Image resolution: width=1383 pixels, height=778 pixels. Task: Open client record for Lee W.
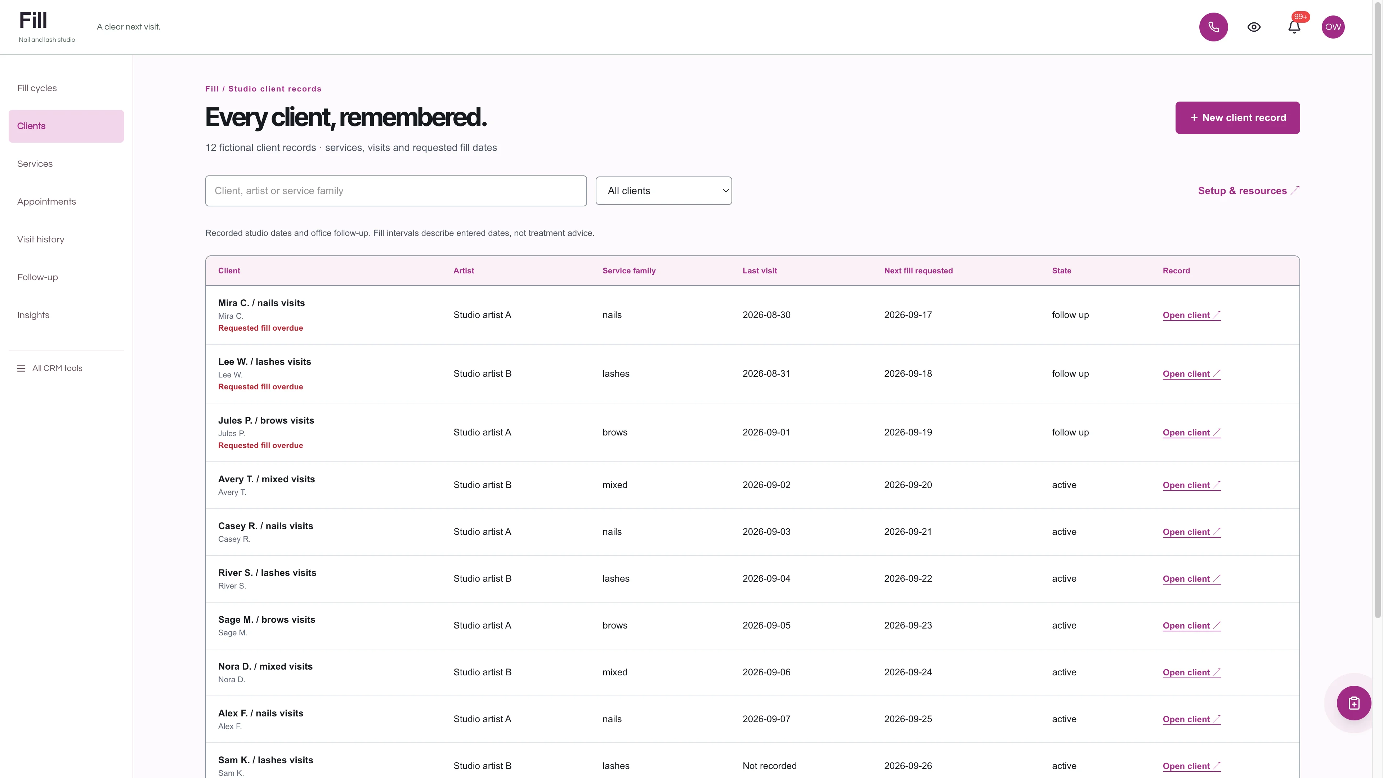click(1191, 374)
